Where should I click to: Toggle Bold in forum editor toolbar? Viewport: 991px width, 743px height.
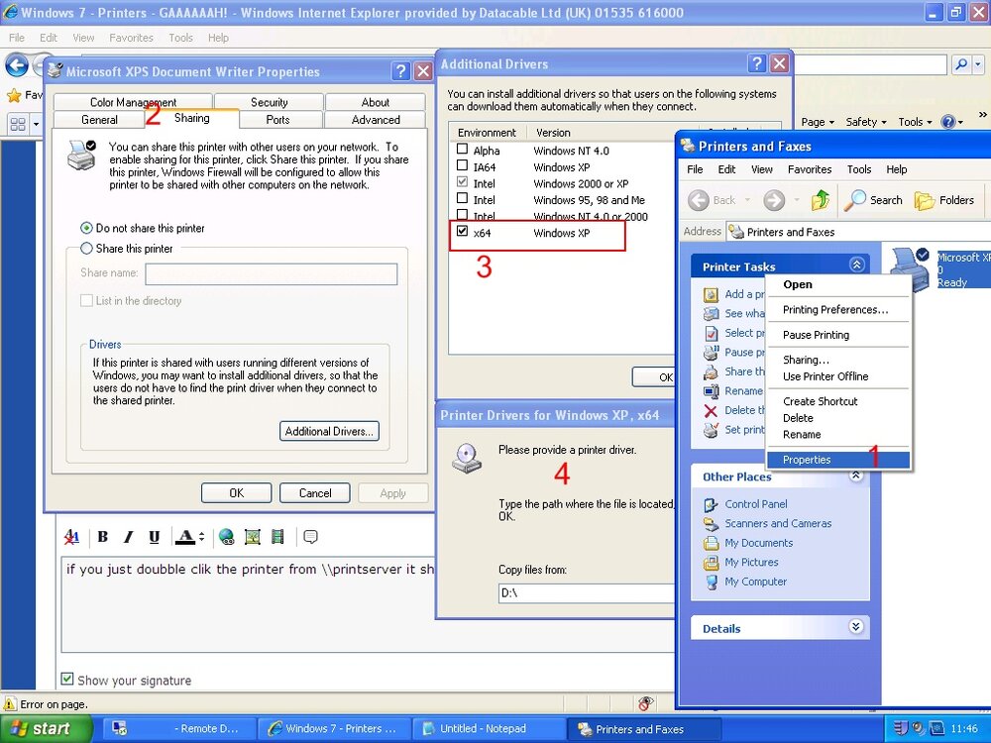(102, 537)
